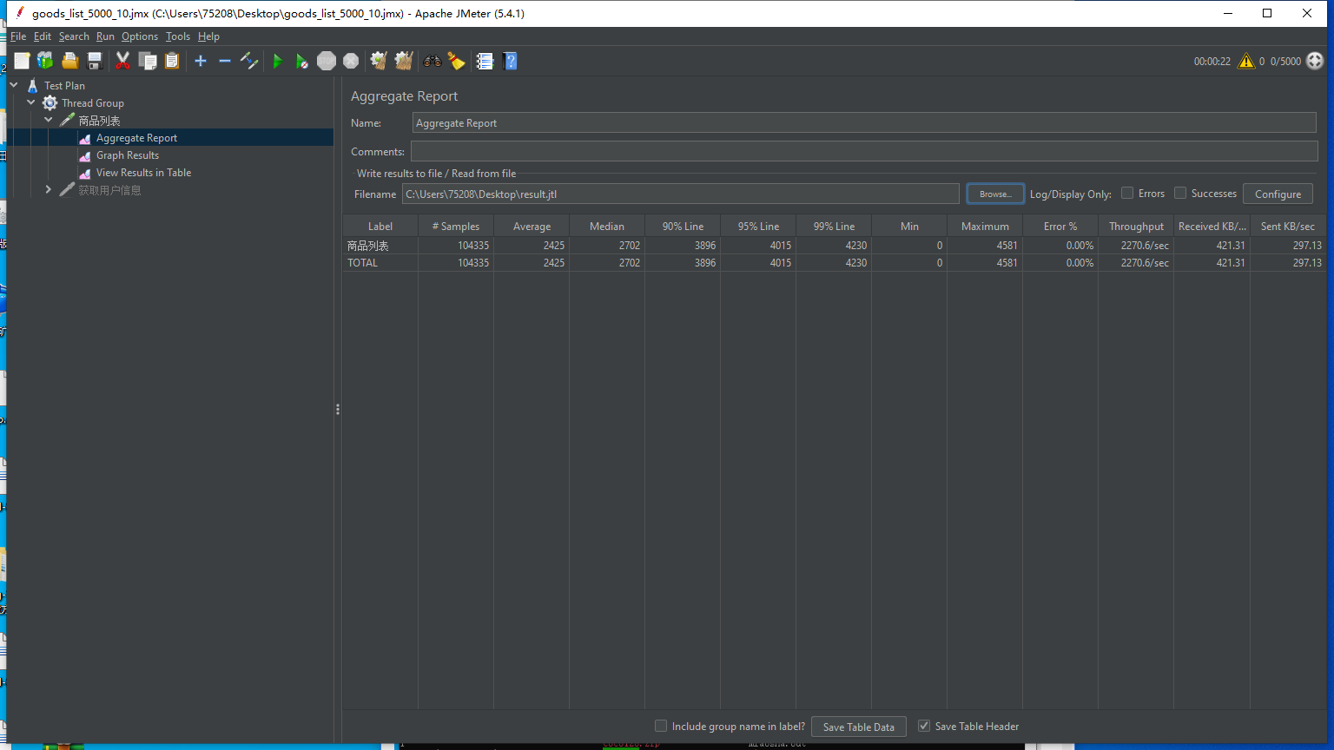Click the Reset Search broom icon
Screen dimensions: 1334x750
(x=456, y=61)
